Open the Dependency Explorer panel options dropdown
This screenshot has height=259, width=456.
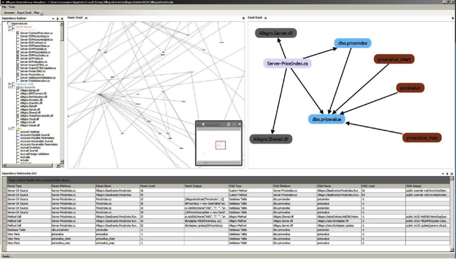tap(53, 19)
